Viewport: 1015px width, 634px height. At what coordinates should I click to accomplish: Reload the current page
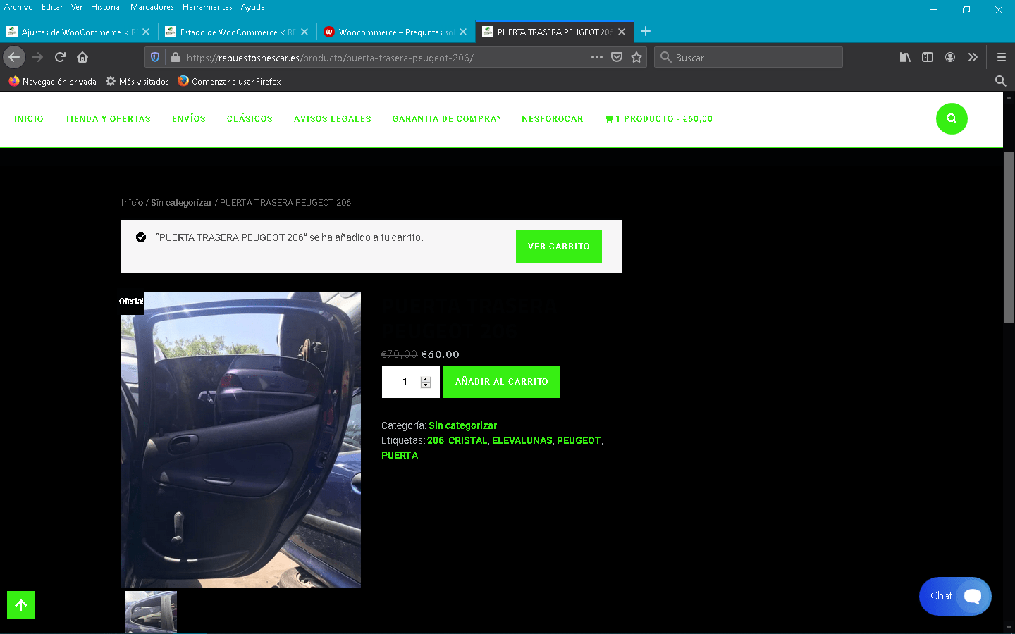(60, 57)
